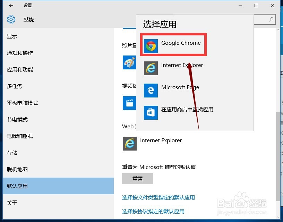The width and height of the screenshot is (283, 222).
Task: Choose the Microsoft Edge label in app chooser
Action: 180,87
